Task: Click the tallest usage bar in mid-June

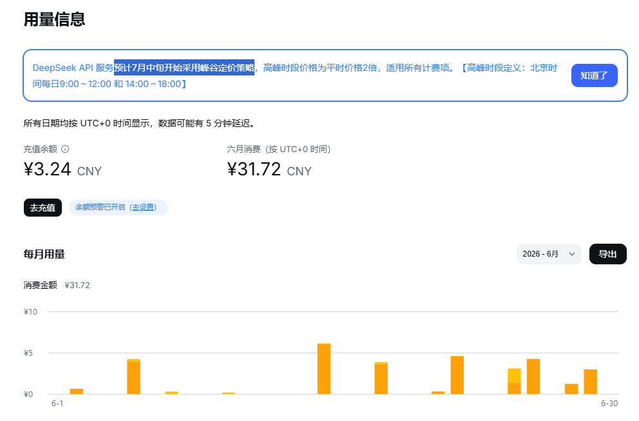Action: [324, 369]
